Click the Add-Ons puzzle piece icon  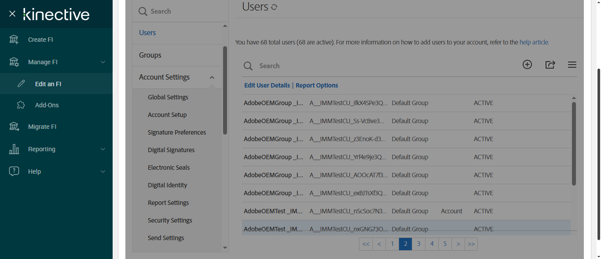coord(21,105)
